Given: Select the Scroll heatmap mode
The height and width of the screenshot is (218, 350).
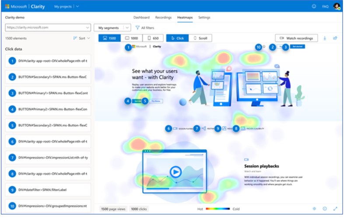Looking at the screenshot, I should click(200, 38).
